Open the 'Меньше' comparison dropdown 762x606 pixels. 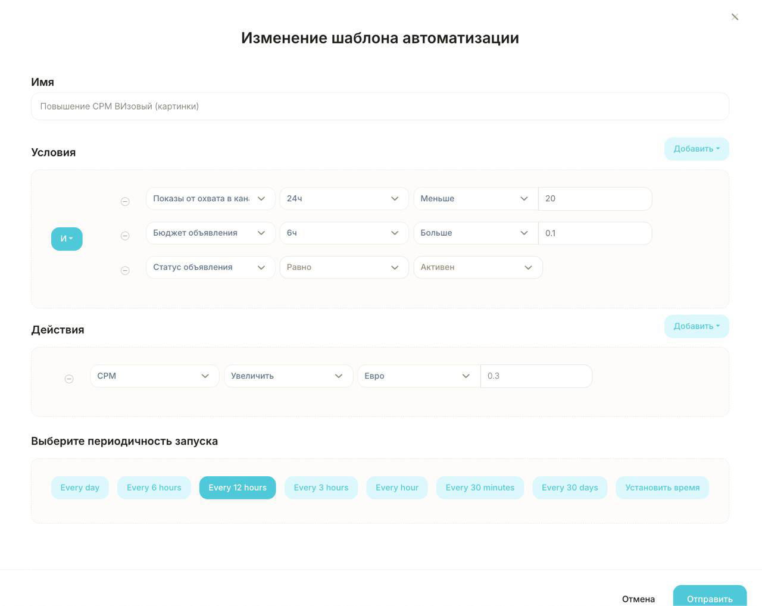click(x=474, y=198)
